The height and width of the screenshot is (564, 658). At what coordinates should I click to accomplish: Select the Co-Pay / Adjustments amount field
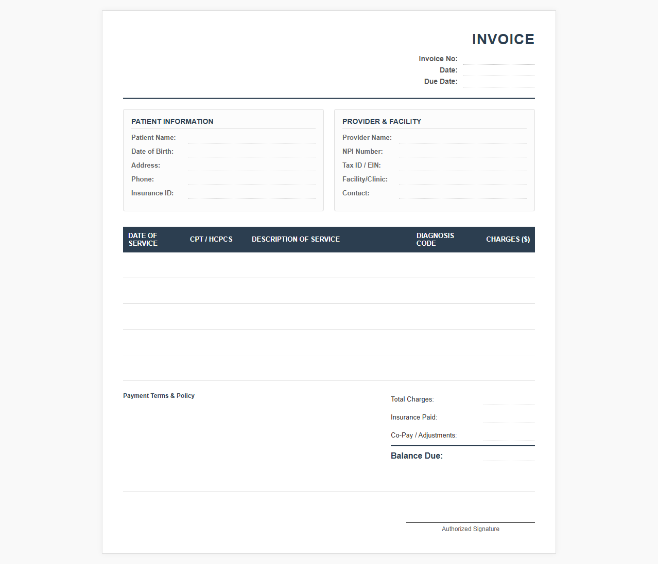pos(509,435)
